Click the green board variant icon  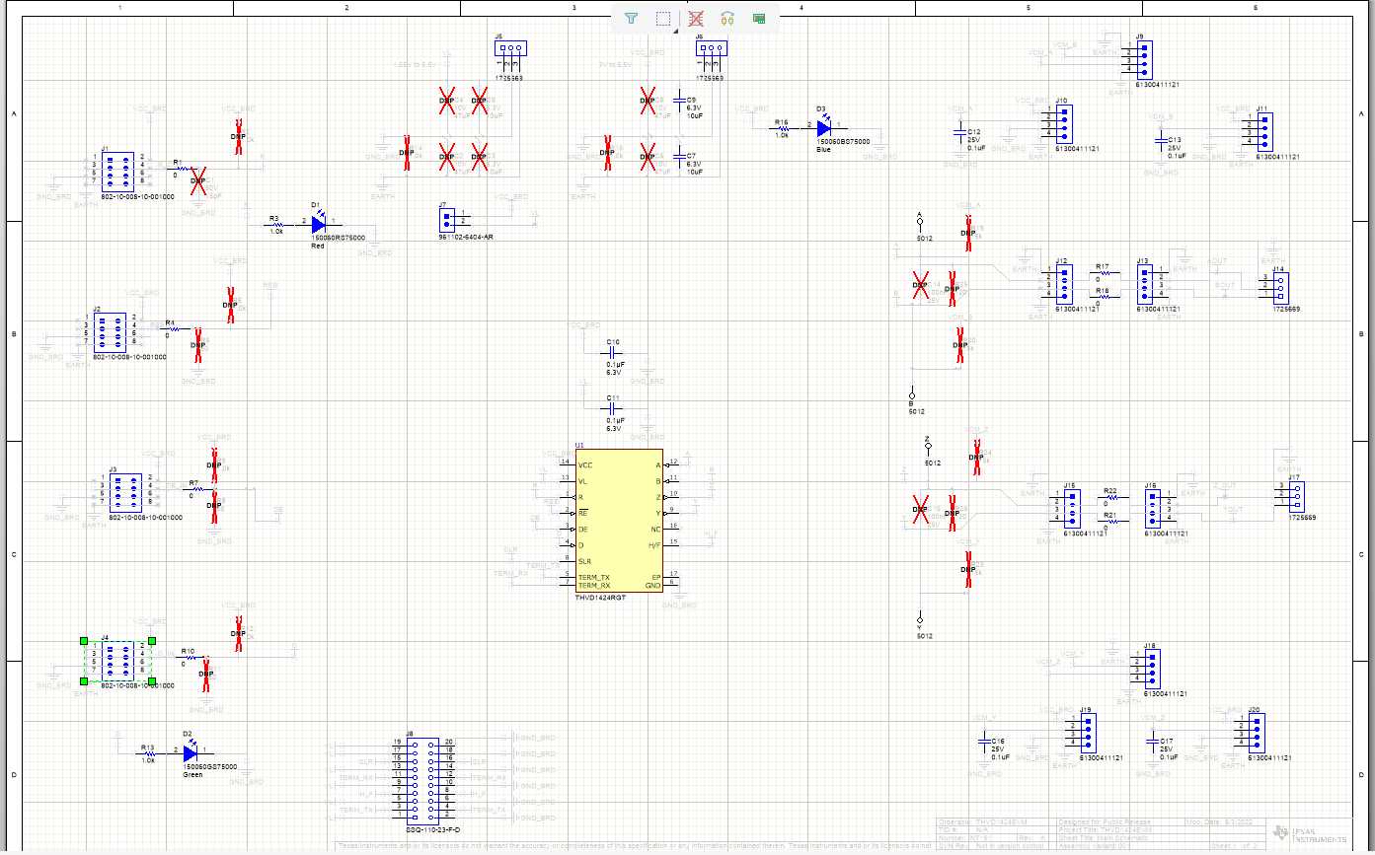759,18
